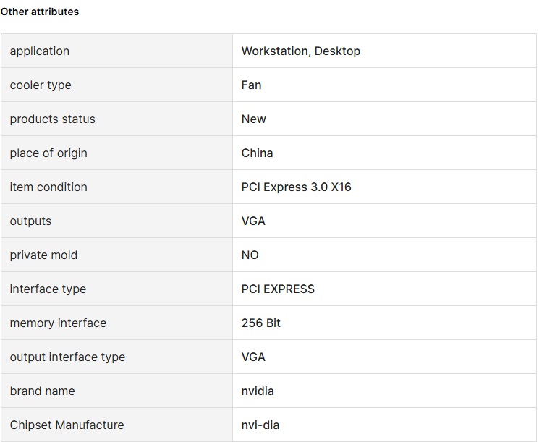
Task: Click the 'products status' label
Action: [52, 119]
